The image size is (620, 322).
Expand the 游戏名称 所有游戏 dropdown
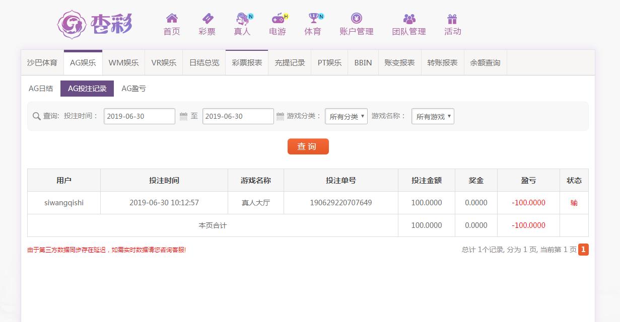[x=433, y=116]
